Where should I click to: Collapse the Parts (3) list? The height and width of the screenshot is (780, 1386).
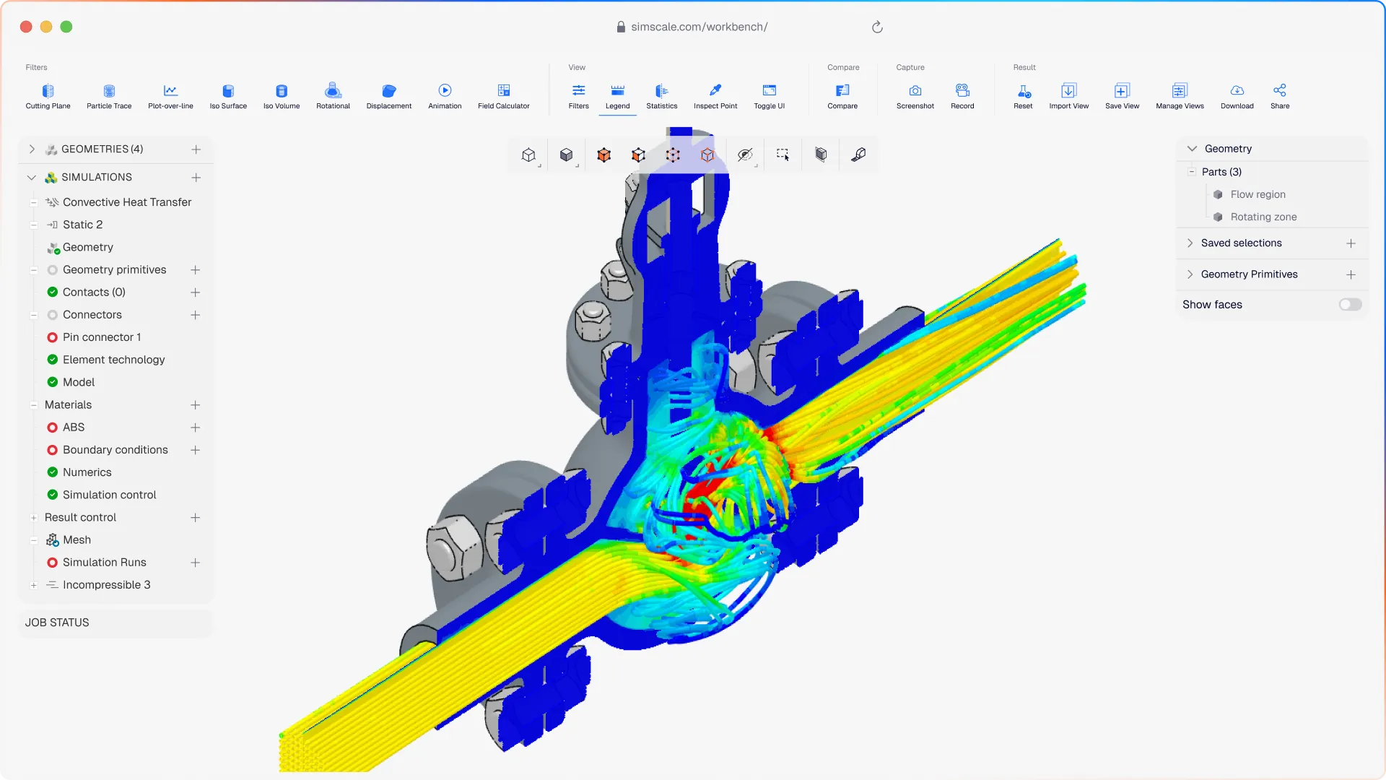point(1192,172)
